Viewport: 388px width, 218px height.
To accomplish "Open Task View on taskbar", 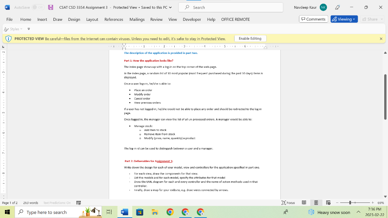I will click(109, 212).
